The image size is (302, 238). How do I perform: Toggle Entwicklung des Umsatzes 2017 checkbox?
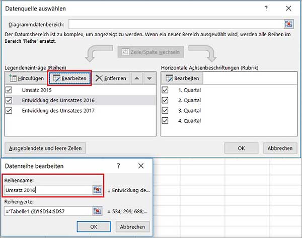(9, 110)
